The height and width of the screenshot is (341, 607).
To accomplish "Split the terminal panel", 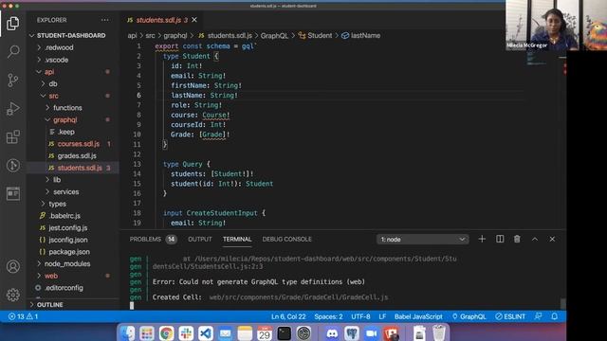I will 500,239.
